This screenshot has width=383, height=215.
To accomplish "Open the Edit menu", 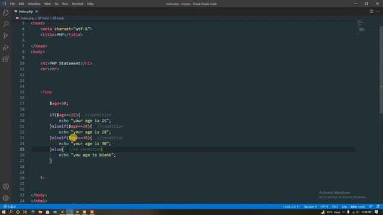I will click(x=22, y=4).
